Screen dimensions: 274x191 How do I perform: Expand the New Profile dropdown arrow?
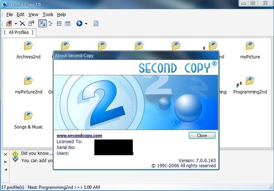pyautogui.click(x=16, y=23)
